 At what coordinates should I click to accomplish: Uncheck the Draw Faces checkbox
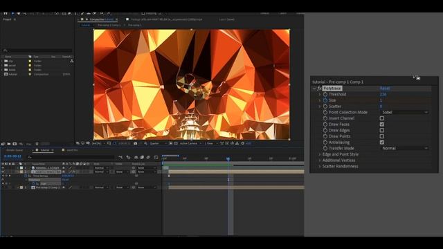pyautogui.click(x=382, y=124)
